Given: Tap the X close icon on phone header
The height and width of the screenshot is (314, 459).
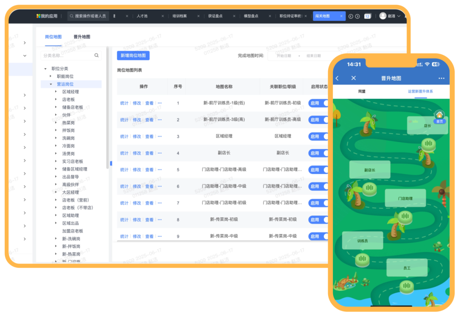Looking at the screenshot, I should click(354, 78).
